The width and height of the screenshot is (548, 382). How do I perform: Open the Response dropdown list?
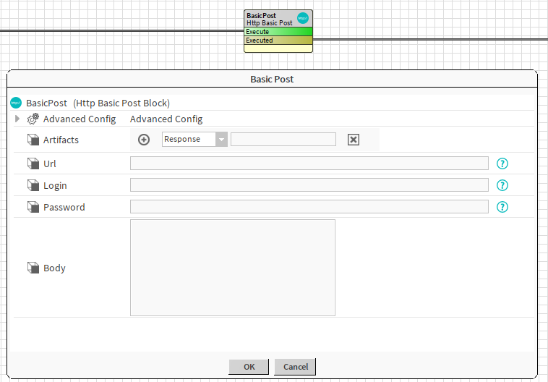tap(221, 140)
